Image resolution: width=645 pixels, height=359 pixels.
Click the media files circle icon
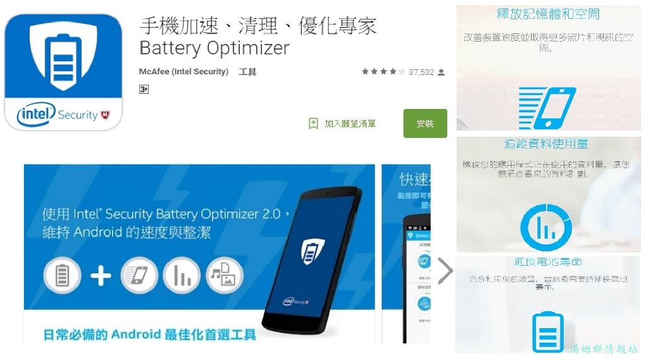point(225,275)
